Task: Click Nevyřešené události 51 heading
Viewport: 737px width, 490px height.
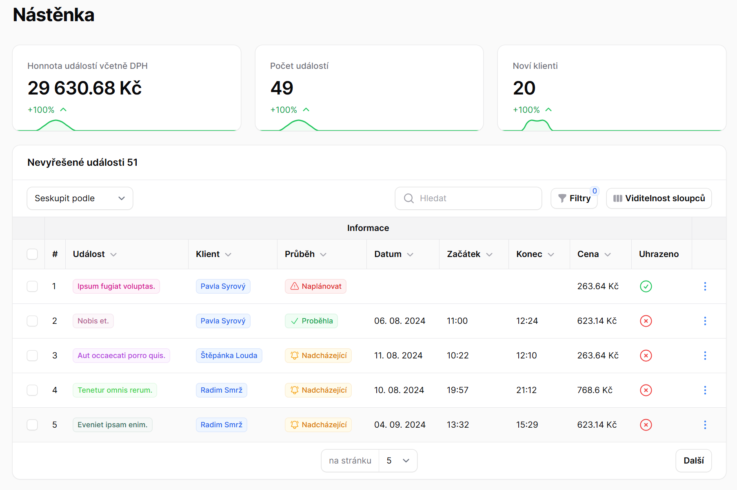Action: (82, 163)
